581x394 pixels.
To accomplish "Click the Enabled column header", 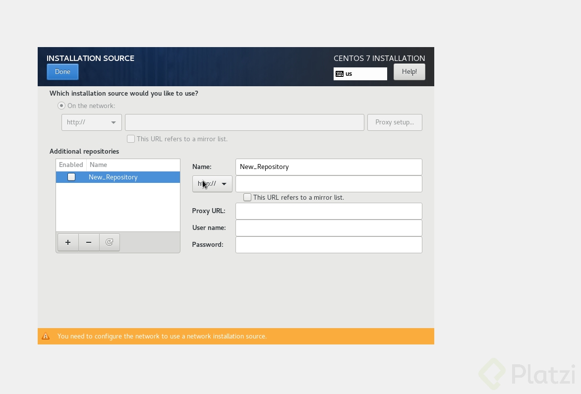I will click(71, 165).
